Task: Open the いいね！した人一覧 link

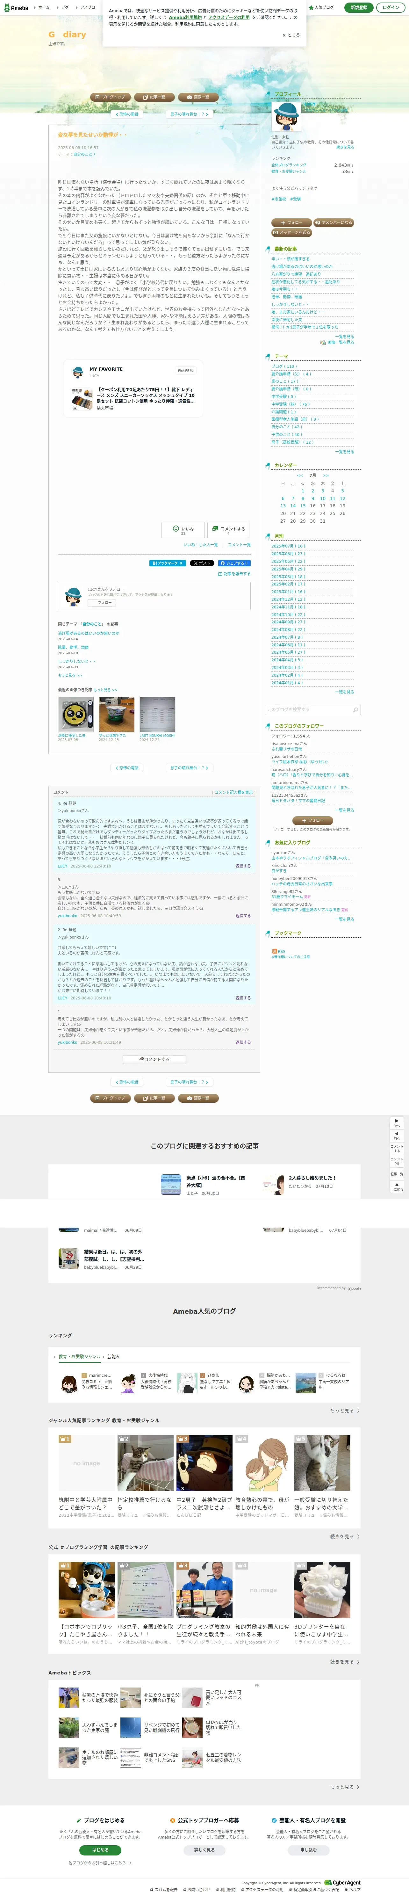Action: tap(200, 545)
